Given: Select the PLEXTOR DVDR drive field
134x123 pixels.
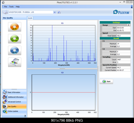Looking at the screenshot, I should point(31,12).
